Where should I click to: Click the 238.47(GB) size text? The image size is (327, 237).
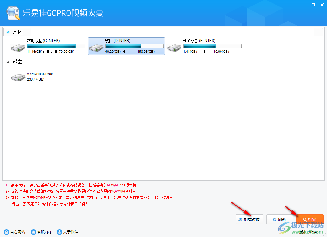36,79
